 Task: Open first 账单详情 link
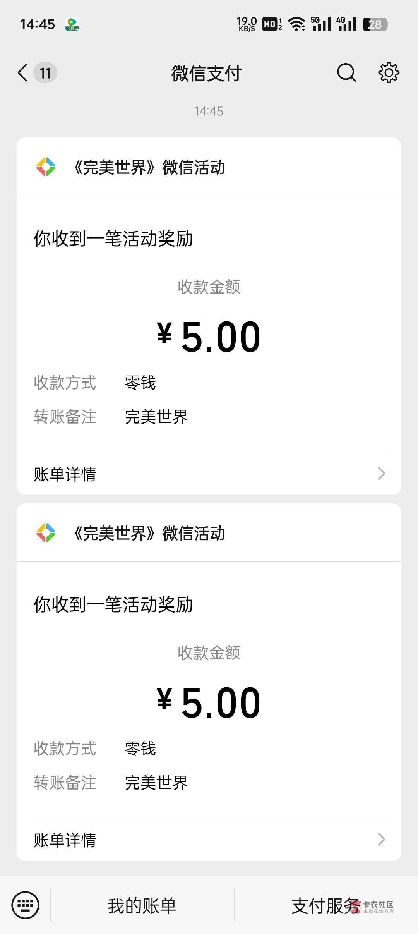[65, 474]
